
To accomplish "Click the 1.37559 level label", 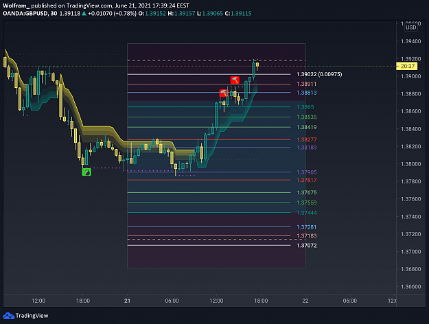I will 306,202.
